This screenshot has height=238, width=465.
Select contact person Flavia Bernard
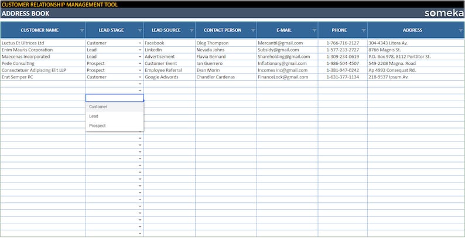point(226,57)
